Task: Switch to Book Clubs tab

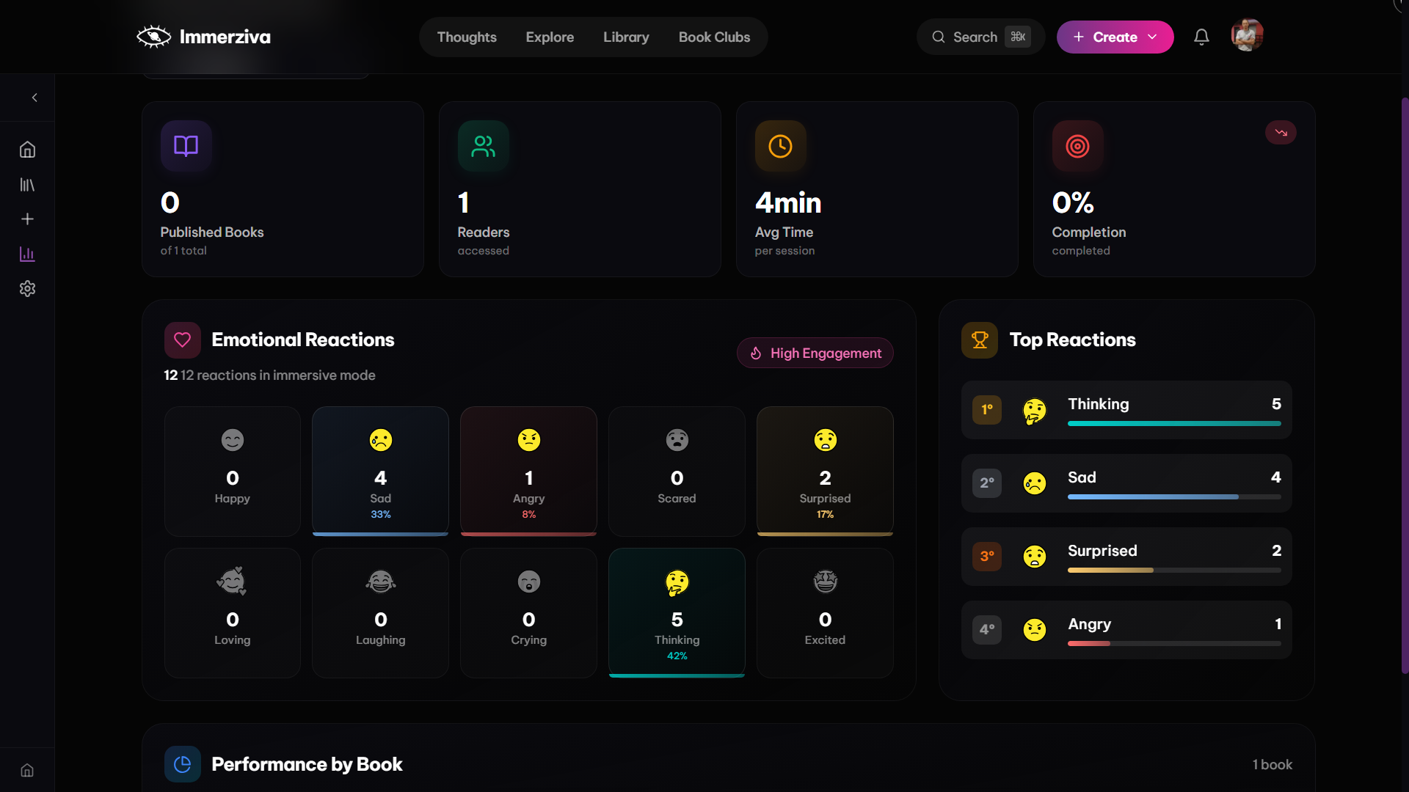Action: tap(714, 37)
